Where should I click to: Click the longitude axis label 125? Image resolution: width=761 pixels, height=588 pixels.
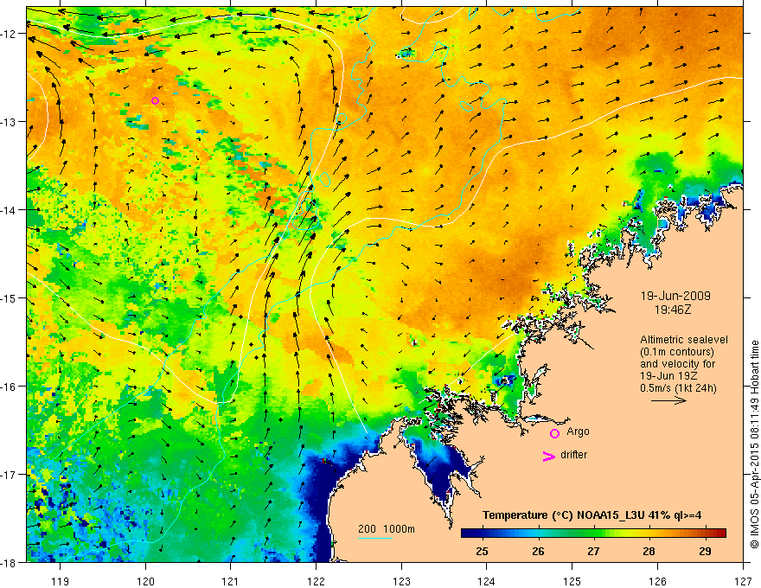pyautogui.click(x=572, y=581)
